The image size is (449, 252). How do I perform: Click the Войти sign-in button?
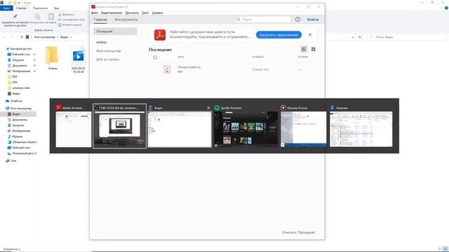[313, 20]
